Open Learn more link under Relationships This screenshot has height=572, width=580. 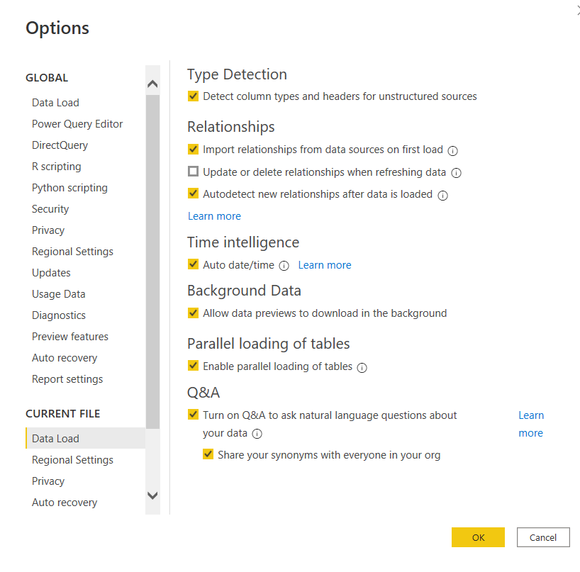pos(214,216)
